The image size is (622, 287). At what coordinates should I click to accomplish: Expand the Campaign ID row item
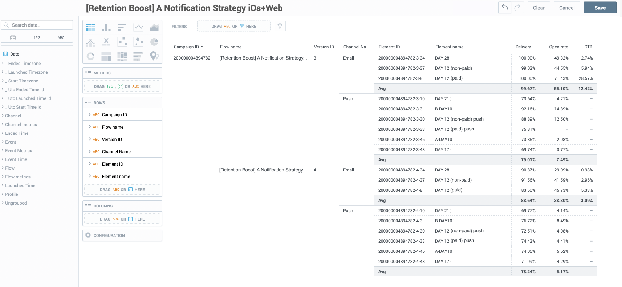click(90, 114)
